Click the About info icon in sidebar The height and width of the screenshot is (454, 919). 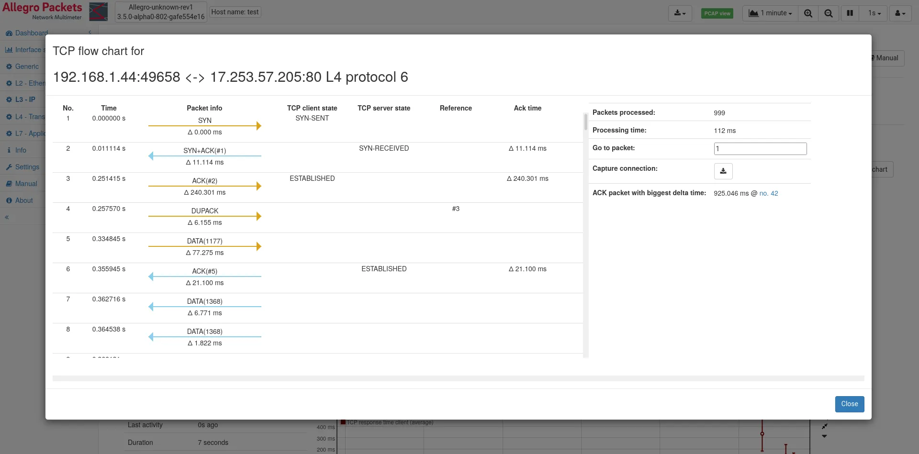pos(9,200)
